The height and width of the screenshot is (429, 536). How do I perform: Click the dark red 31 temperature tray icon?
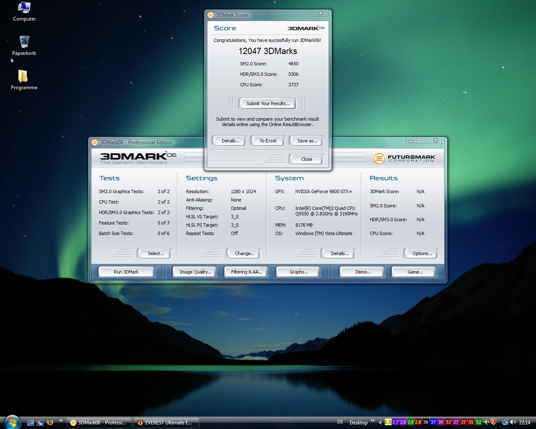click(x=471, y=422)
